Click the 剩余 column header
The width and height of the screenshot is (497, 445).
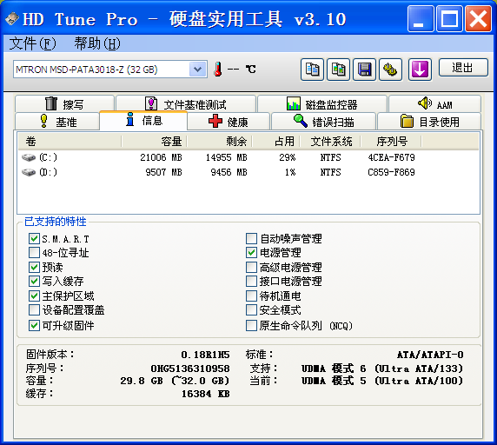pyautogui.click(x=219, y=141)
